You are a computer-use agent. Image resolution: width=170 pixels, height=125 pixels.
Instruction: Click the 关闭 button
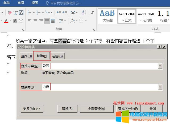tap(153, 108)
